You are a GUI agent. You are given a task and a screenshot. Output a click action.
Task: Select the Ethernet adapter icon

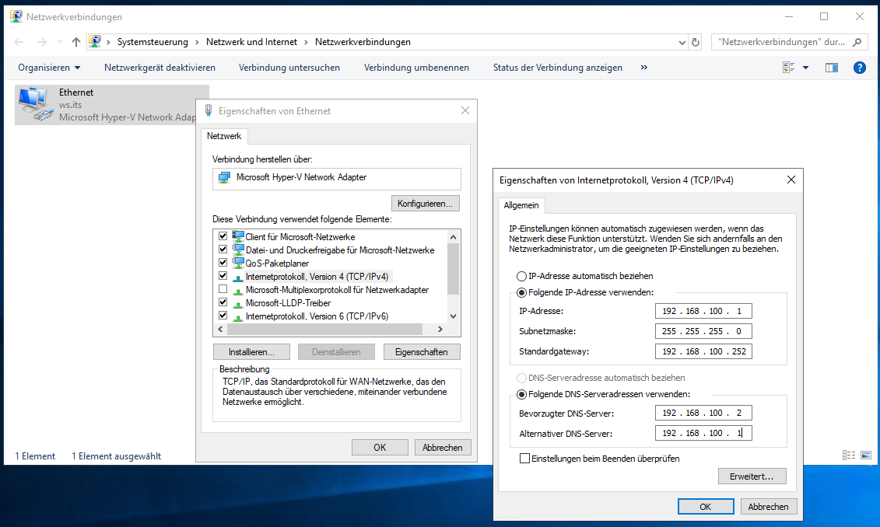click(35, 105)
